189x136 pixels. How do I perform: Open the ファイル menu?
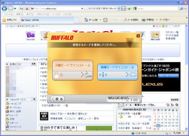point(9,14)
